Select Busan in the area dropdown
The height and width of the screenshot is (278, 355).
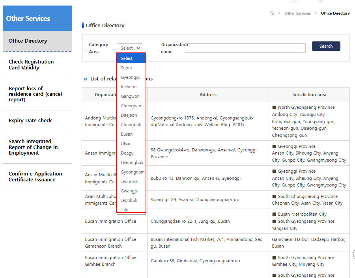coord(127,134)
